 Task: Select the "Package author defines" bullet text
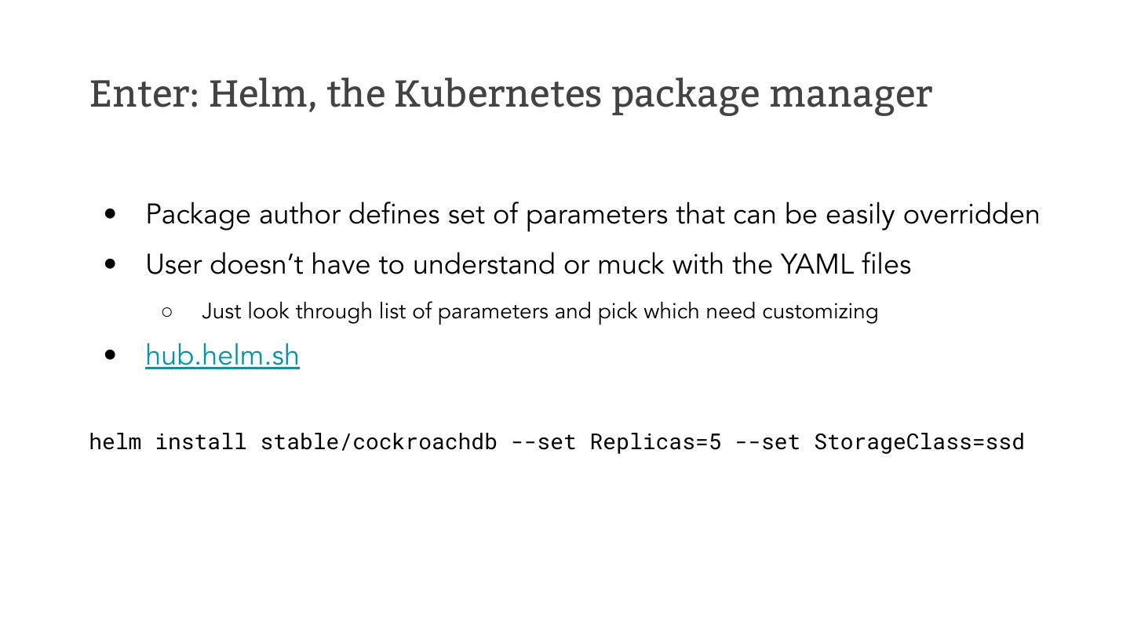(592, 214)
